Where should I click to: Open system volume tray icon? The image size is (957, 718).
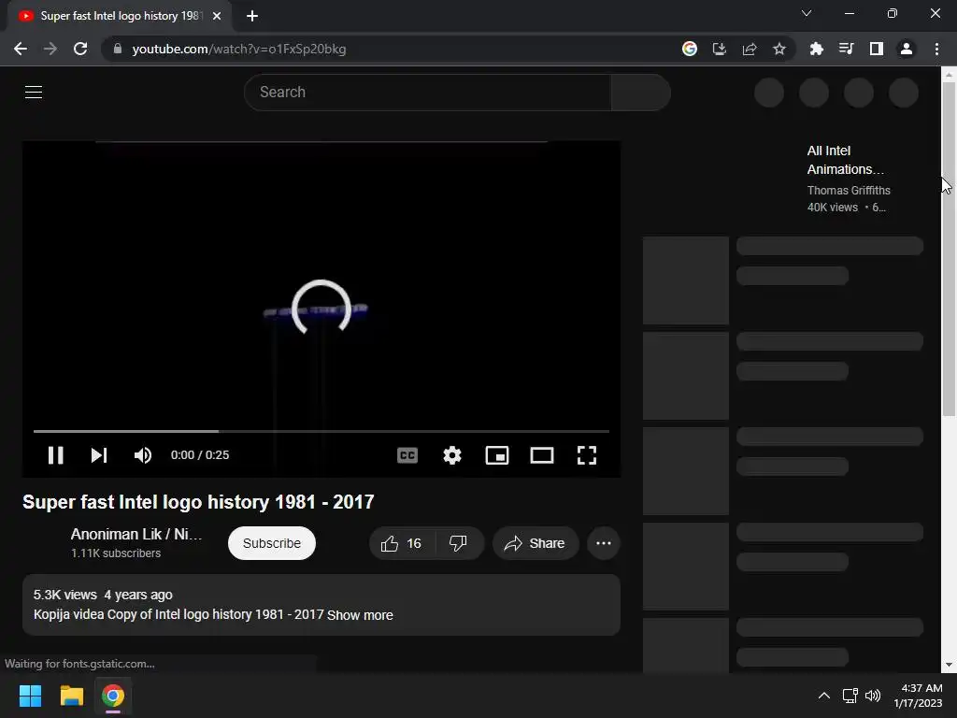(873, 696)
